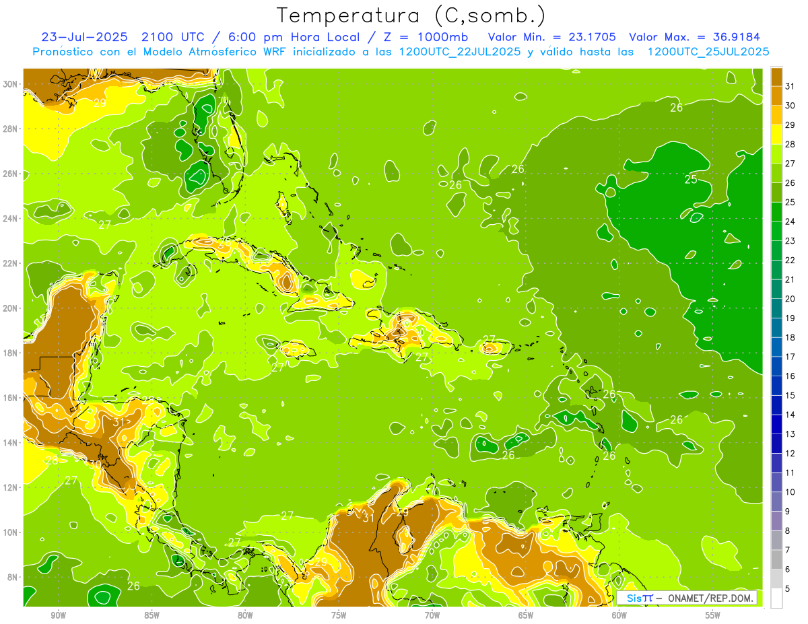Viewport: 808px width, 624px height.
Task: Select the 1200UTC_25JUL2025 valid-until text
Action: point(708,51)
